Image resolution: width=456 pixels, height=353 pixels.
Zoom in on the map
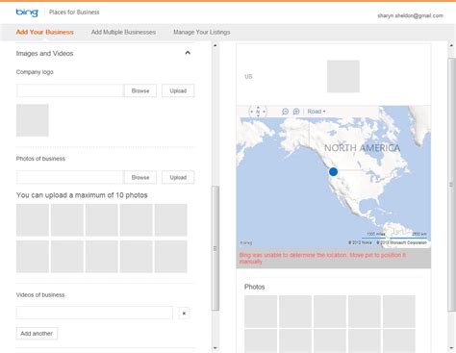(x=296, y=112)
